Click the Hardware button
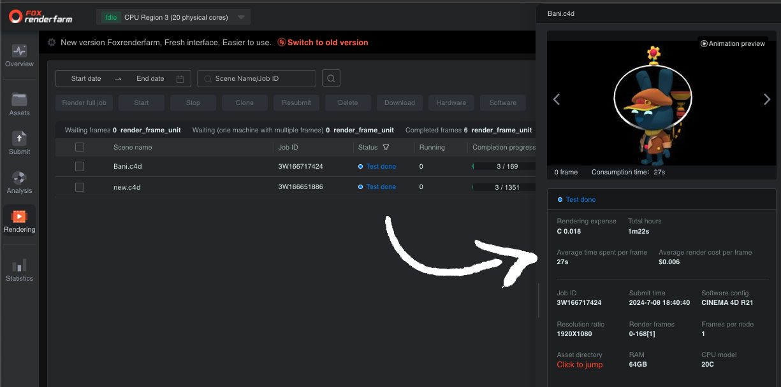The image size is (781, 387). tap(451, 102)
